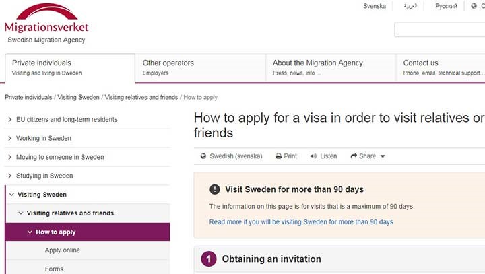Click the exclamation warning icon

pyautogui.click(x=215, y=189)
